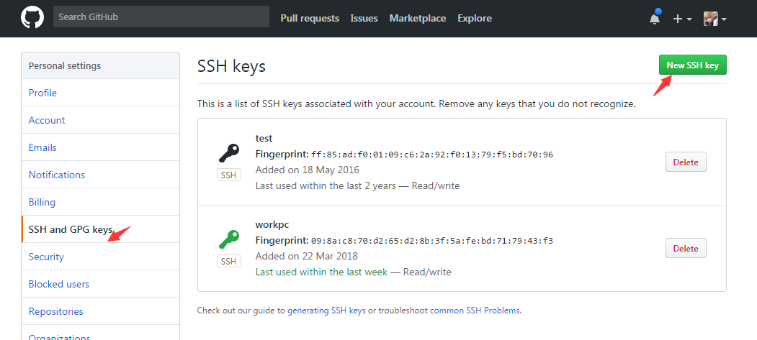Open Marketplace from the header

coord(418,18)
